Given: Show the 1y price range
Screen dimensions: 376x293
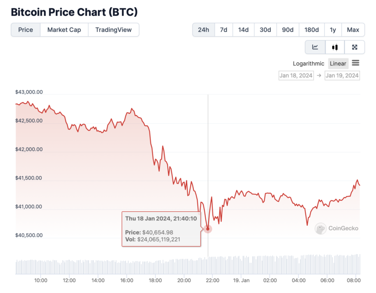Looking at the screenshot, I should [333, 30].
